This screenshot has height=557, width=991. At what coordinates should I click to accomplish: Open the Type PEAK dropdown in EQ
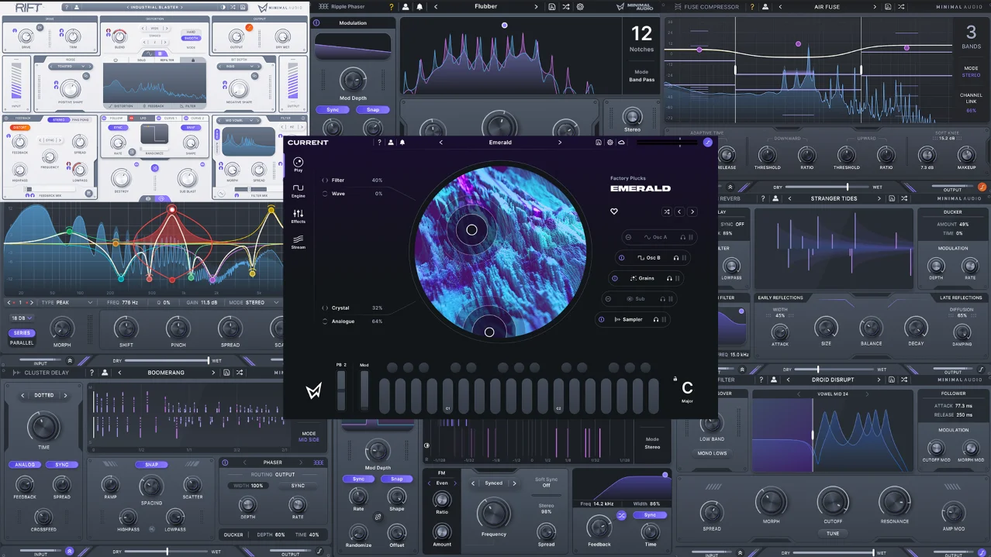[x=68, y=302]
